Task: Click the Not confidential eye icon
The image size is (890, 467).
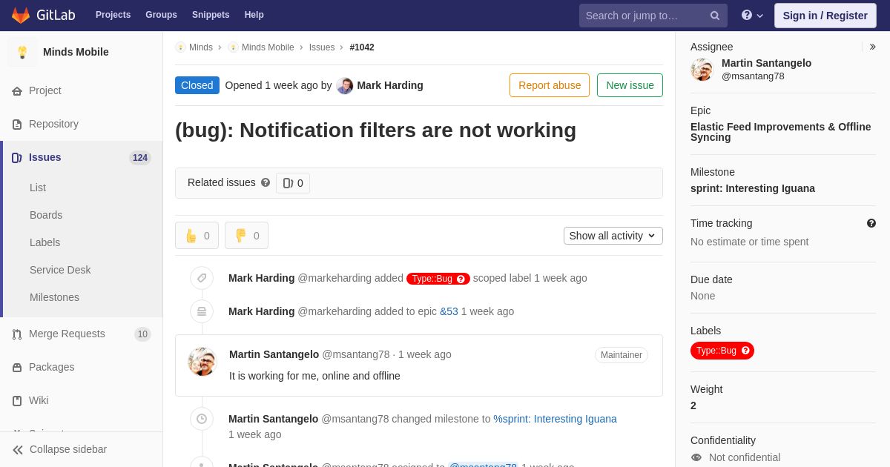Action: coord(696,457)
